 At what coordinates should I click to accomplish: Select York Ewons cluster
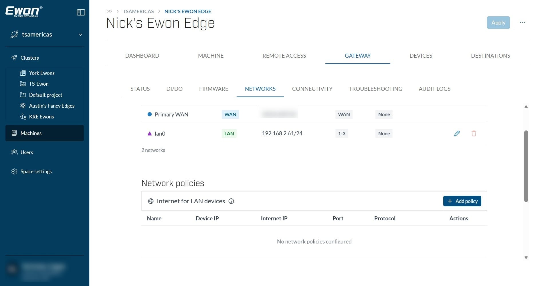point(42,73)
